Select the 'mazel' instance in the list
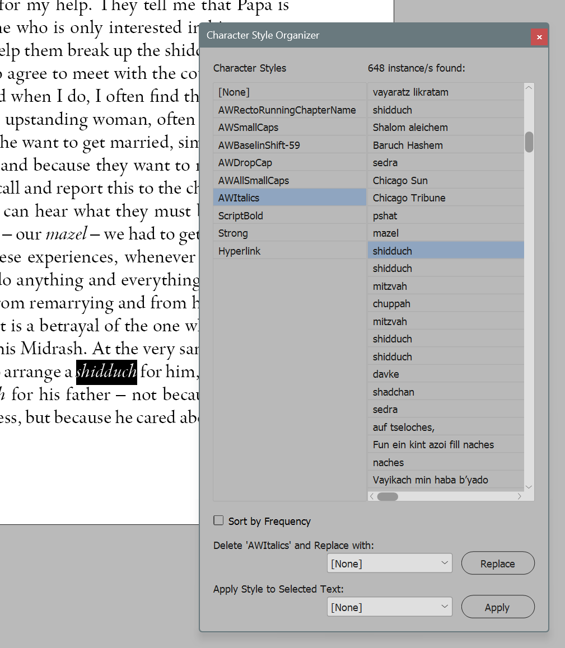Screen dimensions: 565x648 coord(446,233)
